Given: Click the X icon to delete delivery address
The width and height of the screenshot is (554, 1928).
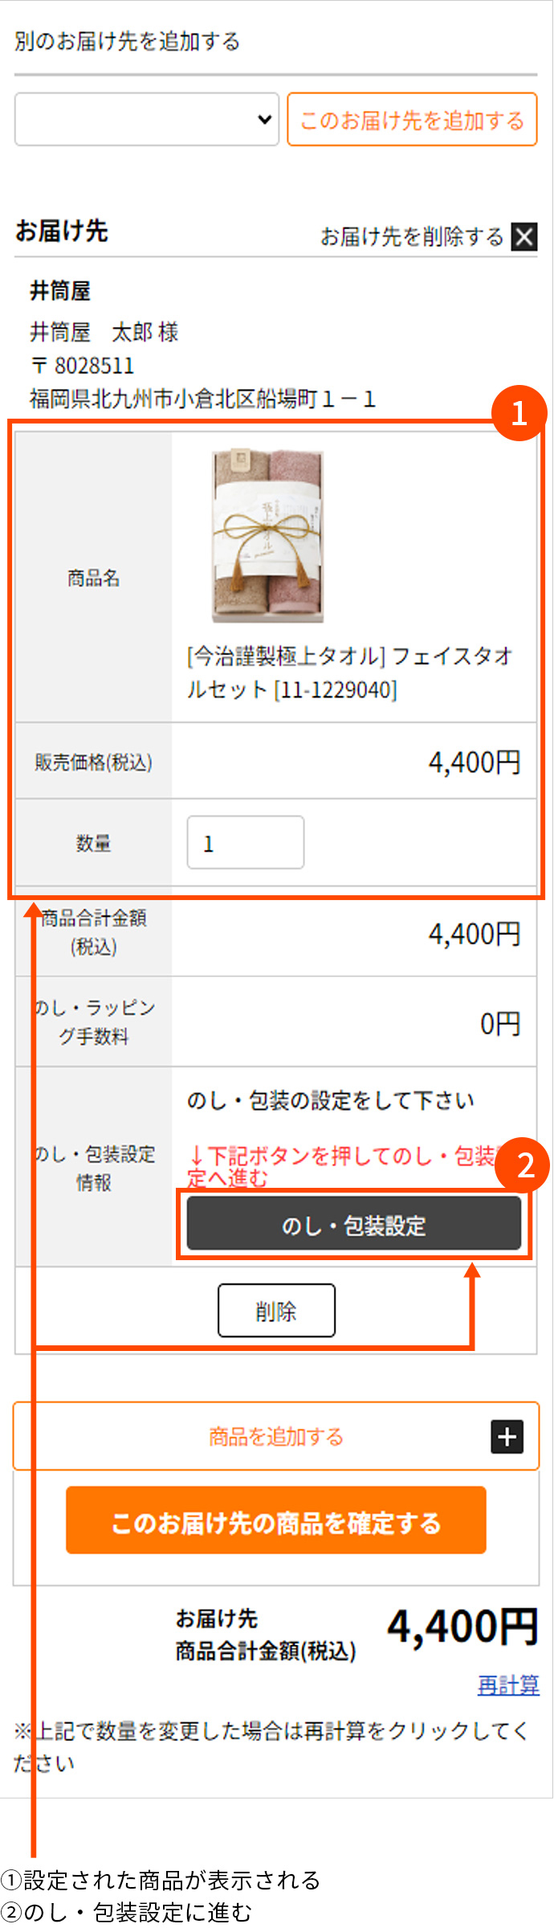Looking at the screenshot, I should (x=524, y=237).
